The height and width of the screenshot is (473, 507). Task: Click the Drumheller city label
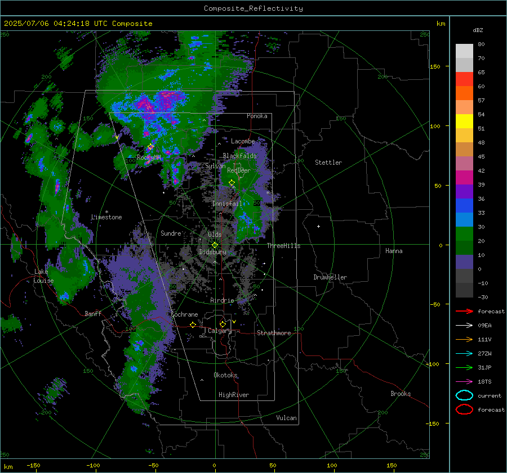(330, 277)
